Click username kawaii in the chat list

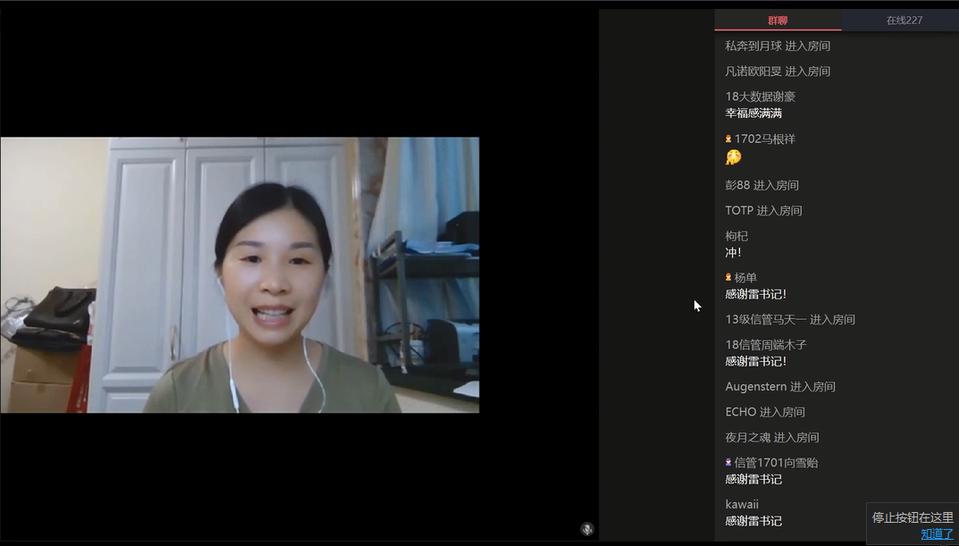(x=742, y=504)
